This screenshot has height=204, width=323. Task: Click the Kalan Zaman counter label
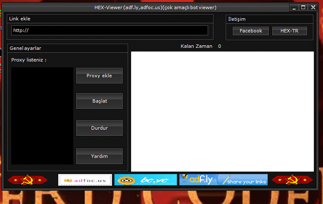(x=196, y=46)
